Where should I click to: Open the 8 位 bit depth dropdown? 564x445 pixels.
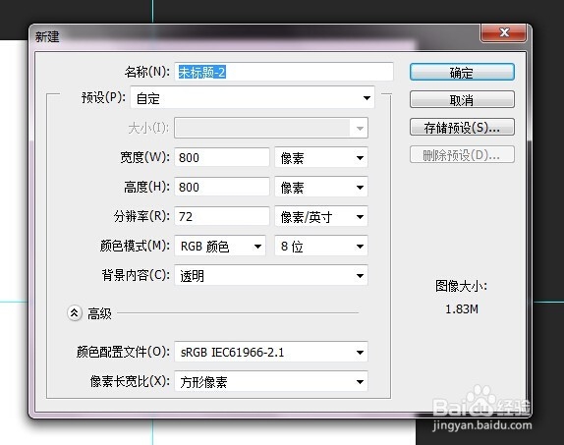click(x=321, y=246)
